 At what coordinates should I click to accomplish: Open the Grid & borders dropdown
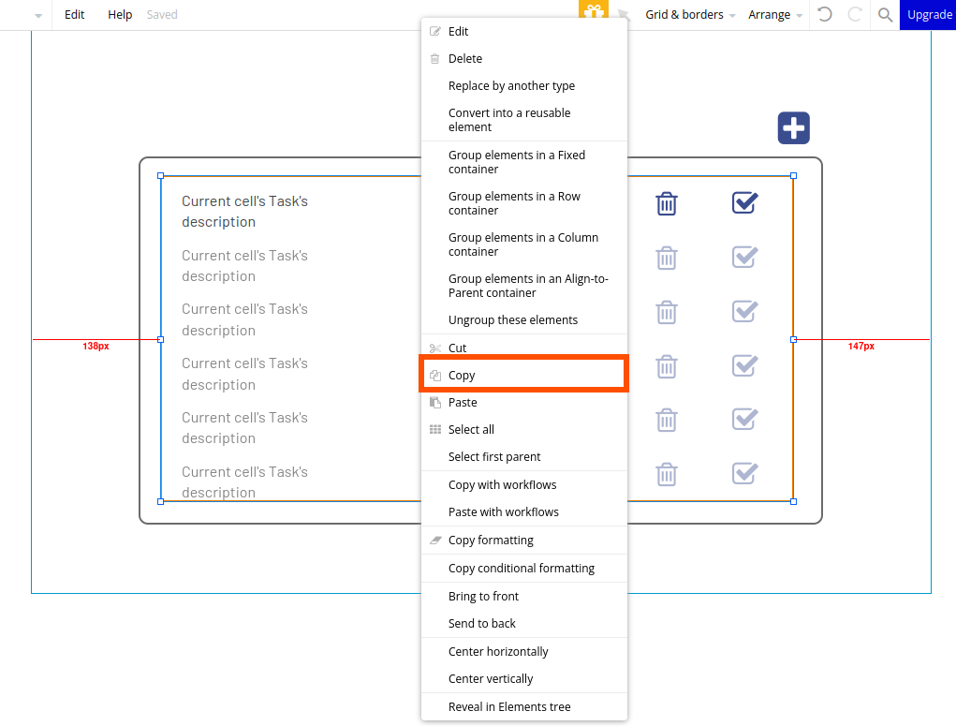coord(690,15)
